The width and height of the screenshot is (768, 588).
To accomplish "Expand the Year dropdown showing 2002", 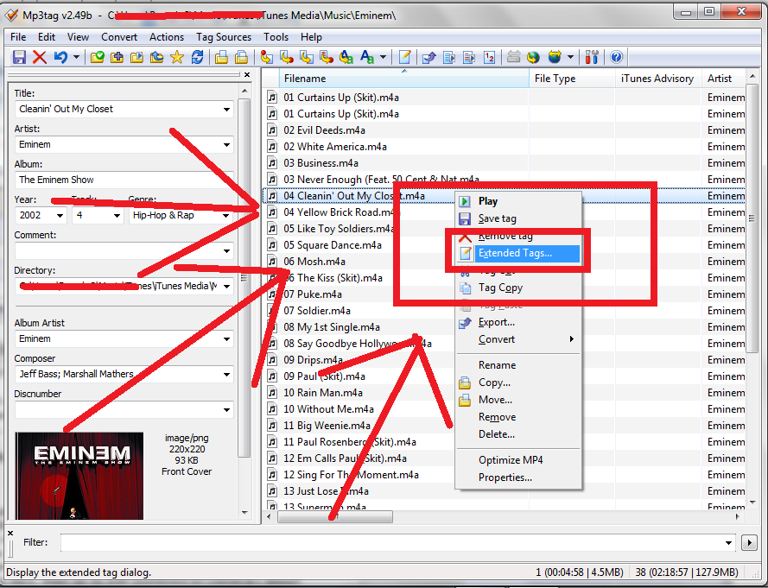I will (60, 215).
